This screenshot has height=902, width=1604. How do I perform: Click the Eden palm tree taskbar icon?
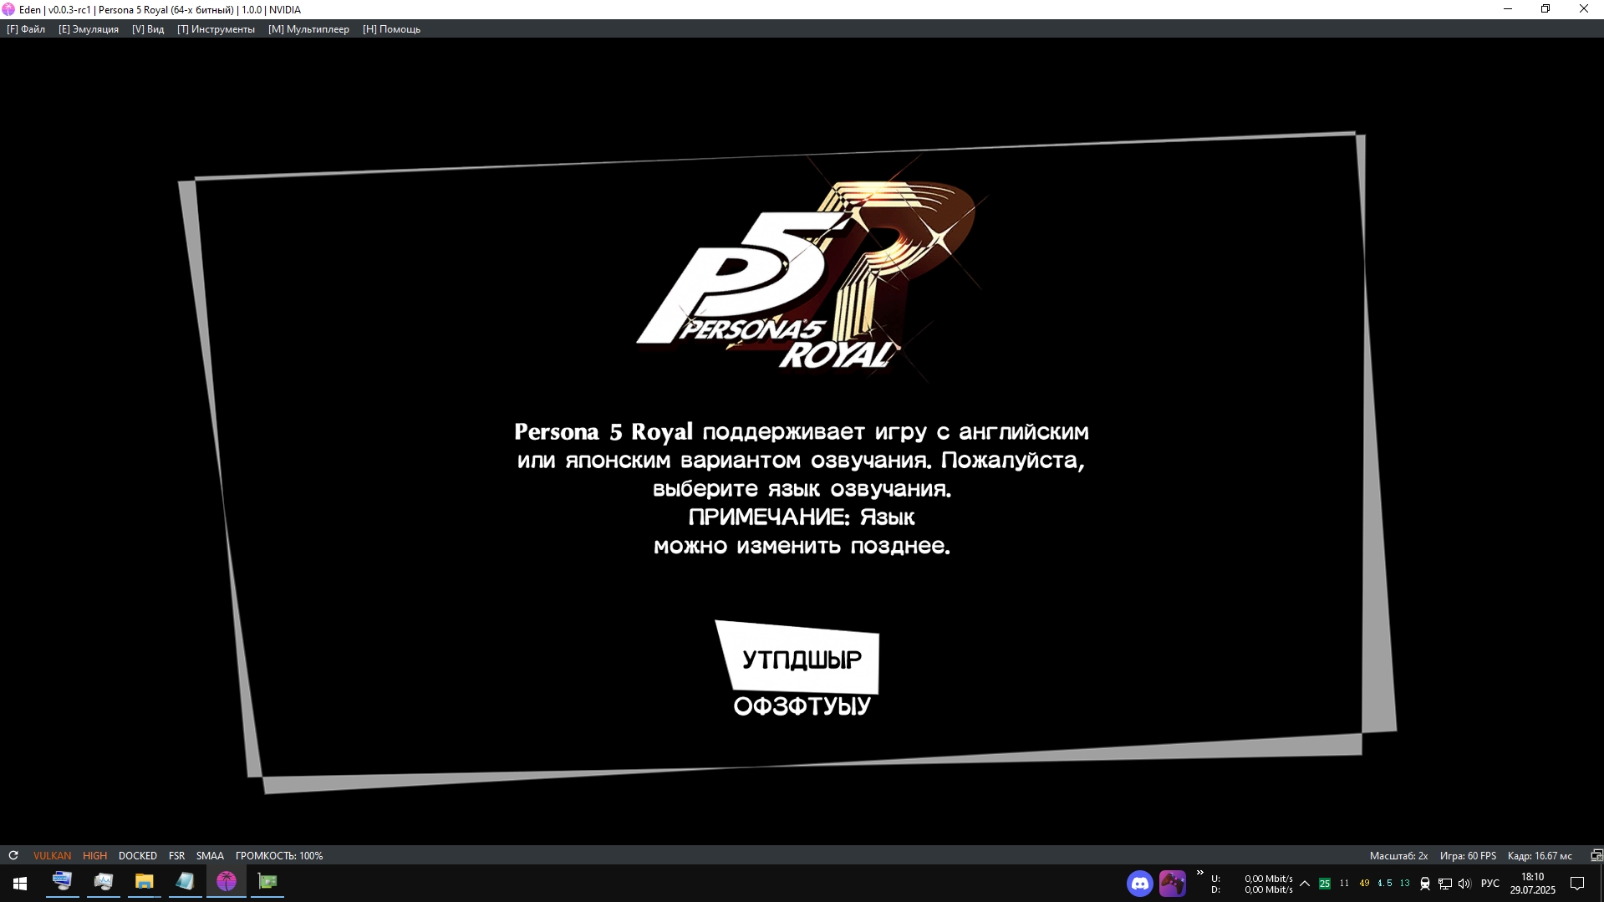click(x=227, y=882)
